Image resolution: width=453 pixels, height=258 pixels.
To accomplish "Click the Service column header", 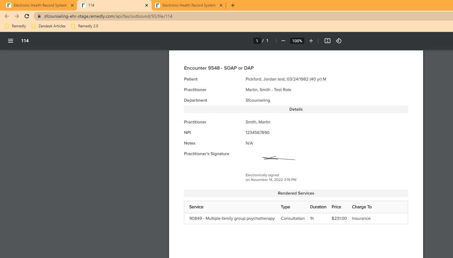I will 196,207.
